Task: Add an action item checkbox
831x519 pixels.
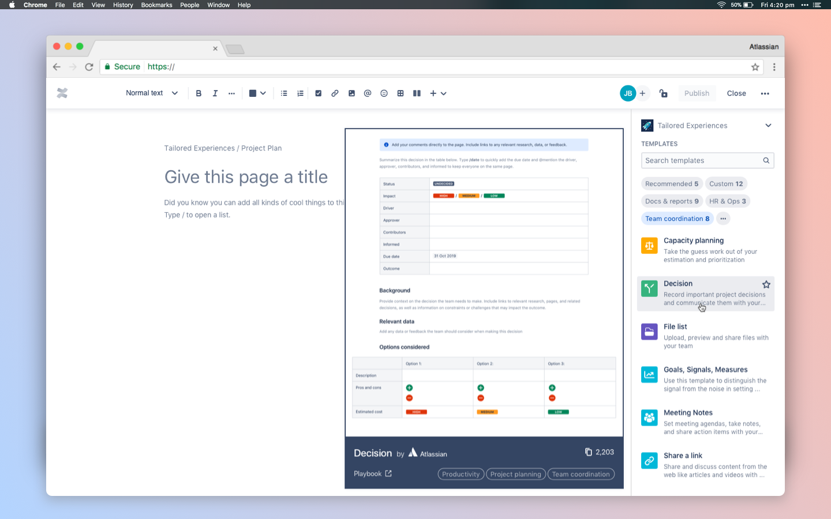Action: click(318, 93)
